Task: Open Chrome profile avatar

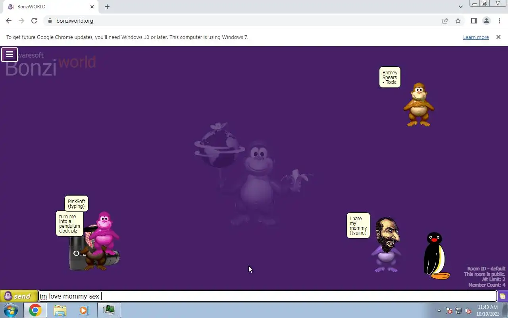Action: coord(486,21)
